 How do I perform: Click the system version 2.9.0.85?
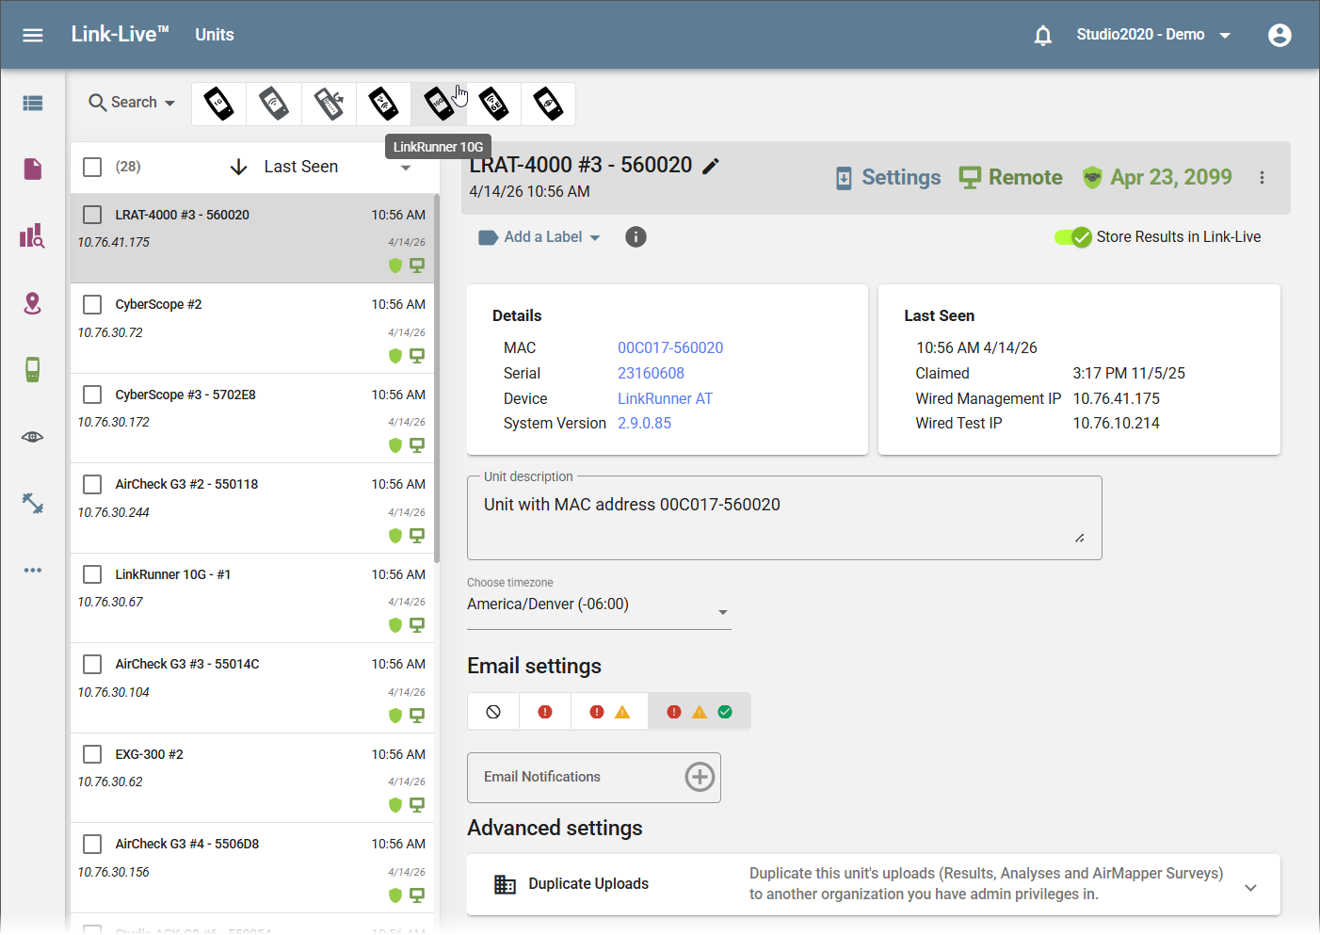644,424
